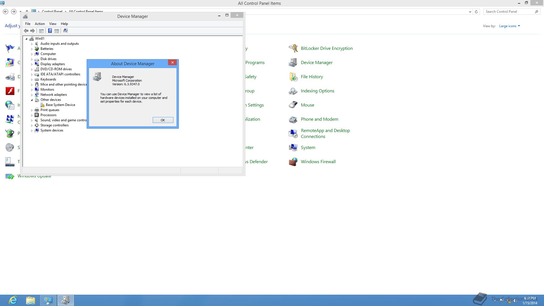Expand Audio inputs and outputs category
The width and height of the screenshot is (544, 306).
[x=32, y=44]
